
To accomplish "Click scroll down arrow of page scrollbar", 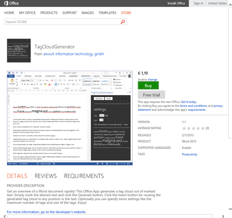I will coord(230,209).
